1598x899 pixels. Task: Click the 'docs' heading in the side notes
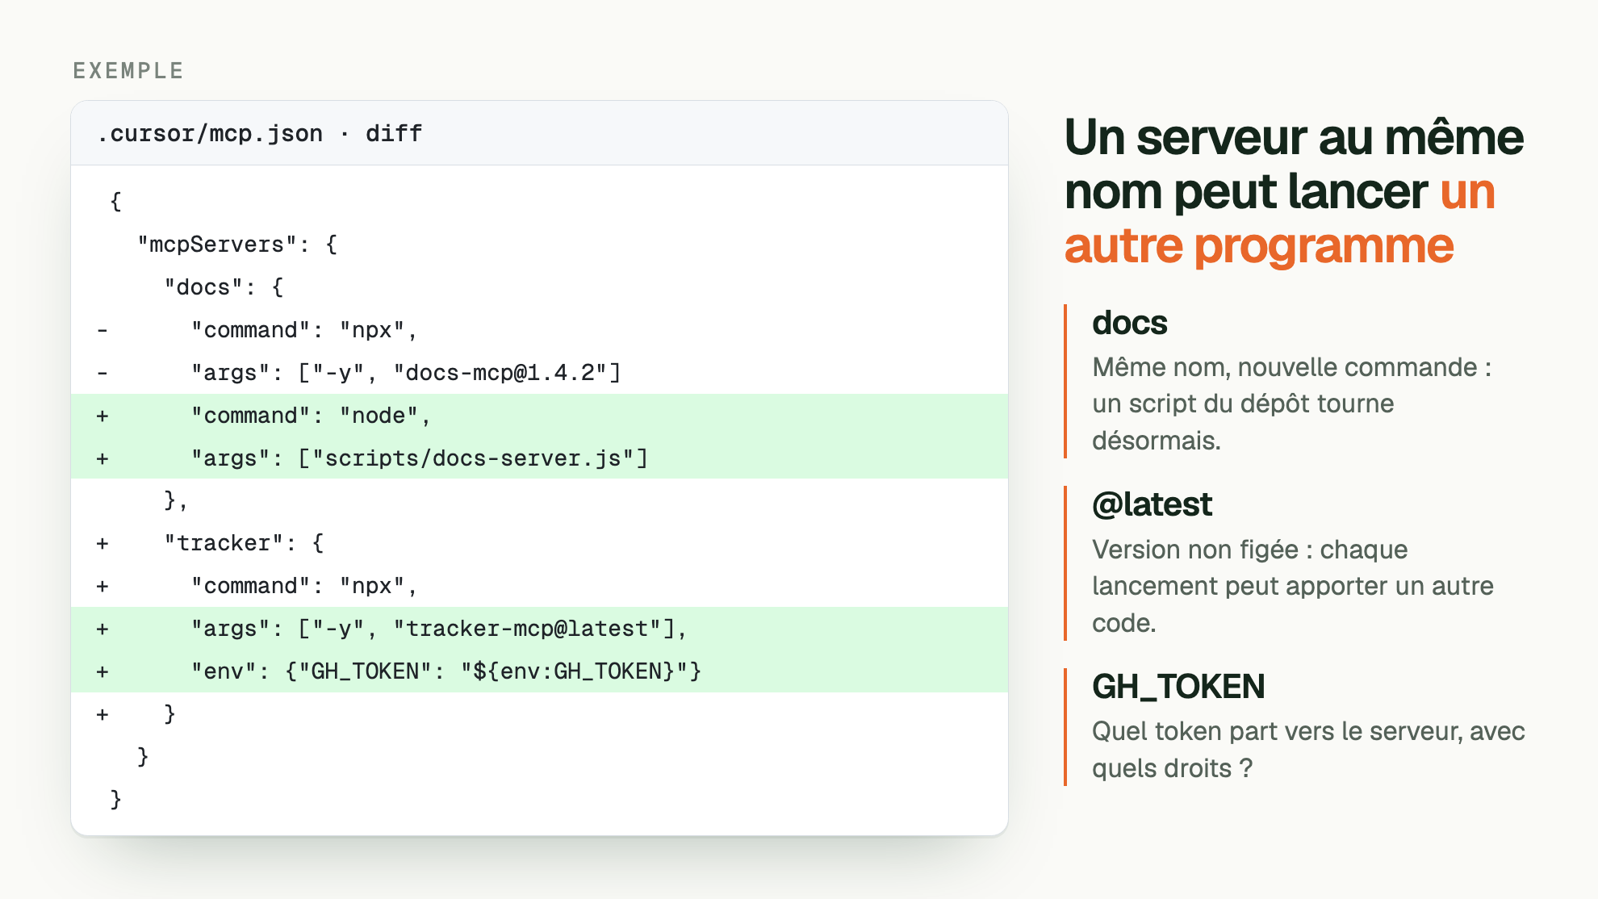point(1129,323)
